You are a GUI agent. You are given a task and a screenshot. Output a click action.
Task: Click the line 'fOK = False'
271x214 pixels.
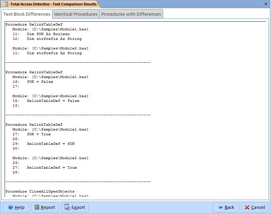point(40,82)
